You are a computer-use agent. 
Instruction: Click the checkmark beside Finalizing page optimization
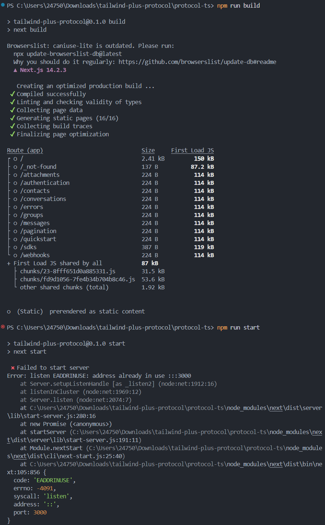12,134
